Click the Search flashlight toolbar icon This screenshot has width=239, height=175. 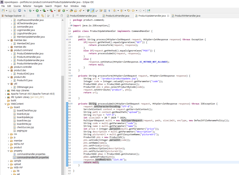(x=80, y=11)
